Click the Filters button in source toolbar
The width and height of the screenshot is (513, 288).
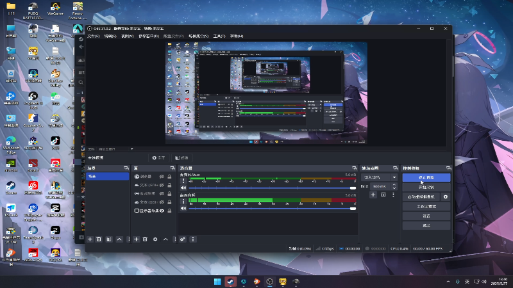click(x=181, y=158)
